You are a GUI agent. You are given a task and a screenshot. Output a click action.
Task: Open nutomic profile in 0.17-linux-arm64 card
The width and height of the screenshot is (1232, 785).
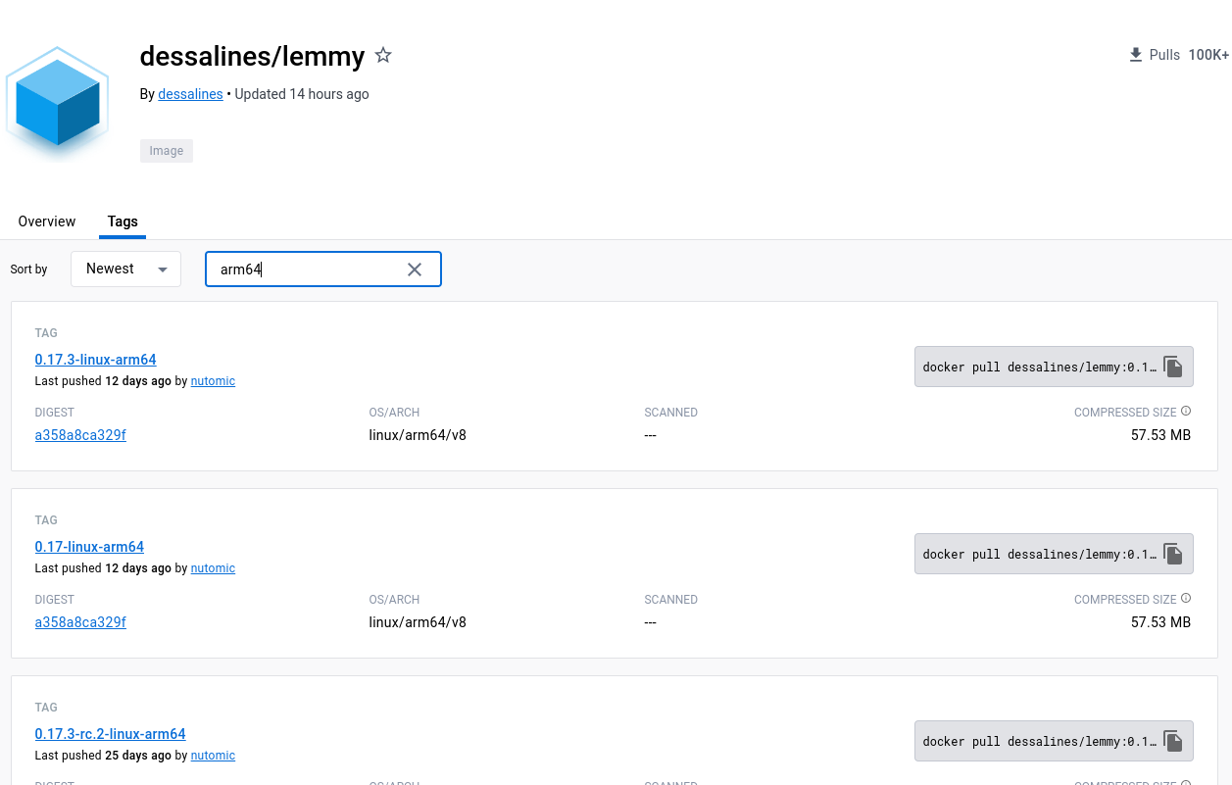(x=213, y=568)
